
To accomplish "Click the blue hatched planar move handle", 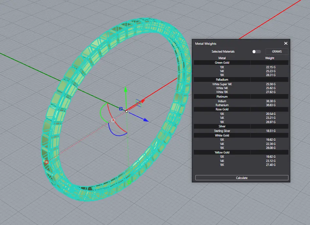I will click(139, 103).
